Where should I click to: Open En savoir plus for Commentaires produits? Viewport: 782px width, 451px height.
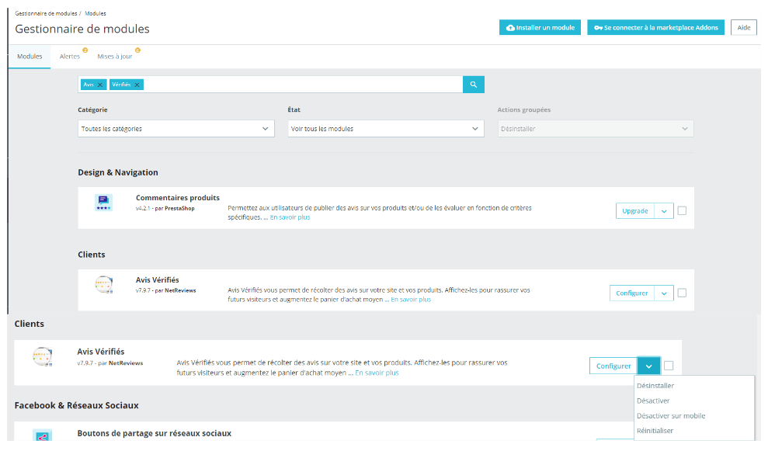(290, 217)
